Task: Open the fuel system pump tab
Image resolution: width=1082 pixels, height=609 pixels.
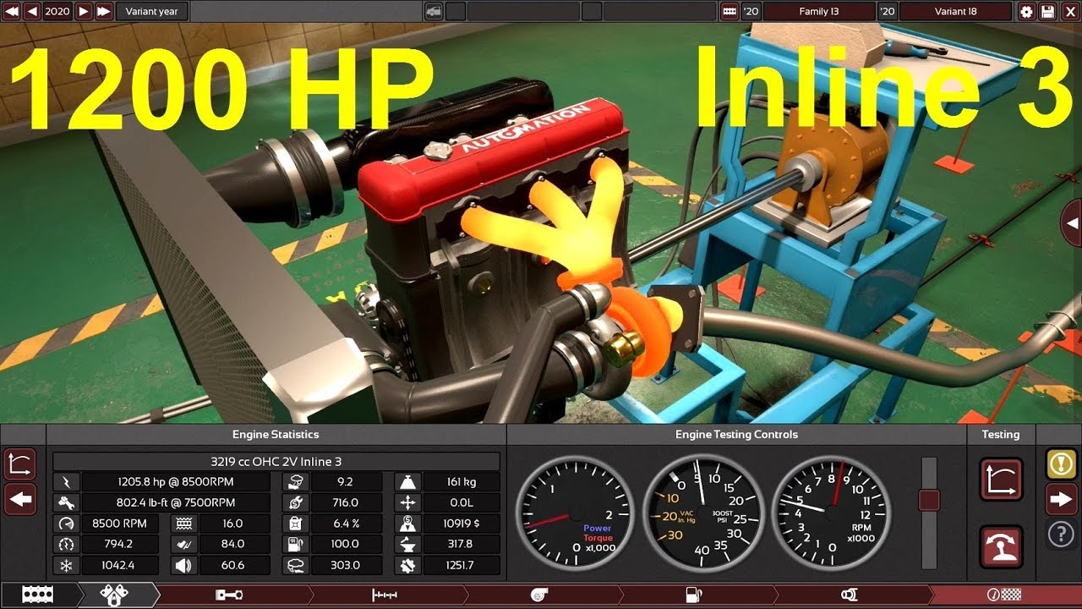Action: 693,595
